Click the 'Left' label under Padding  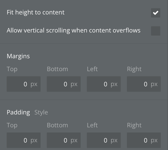click(92, 125)
